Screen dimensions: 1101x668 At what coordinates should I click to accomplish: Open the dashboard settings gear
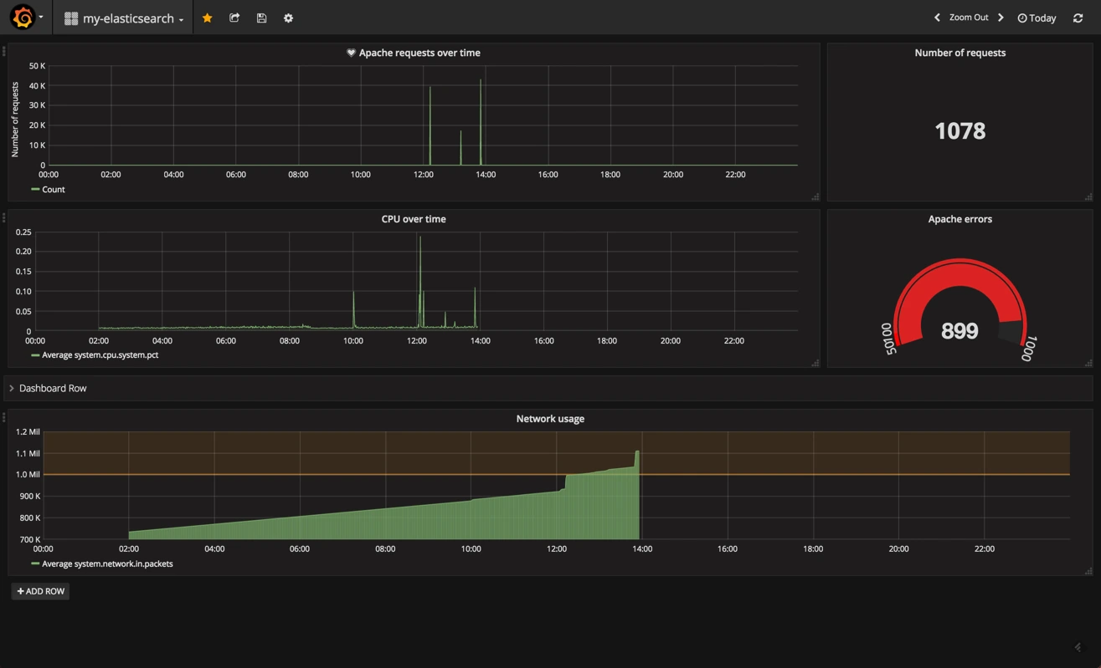[x=288, y=18]
